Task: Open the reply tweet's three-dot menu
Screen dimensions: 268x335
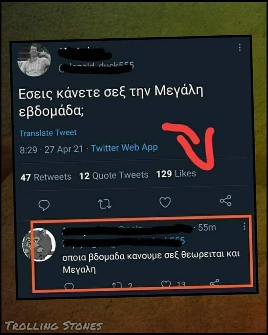Action: 244,226
